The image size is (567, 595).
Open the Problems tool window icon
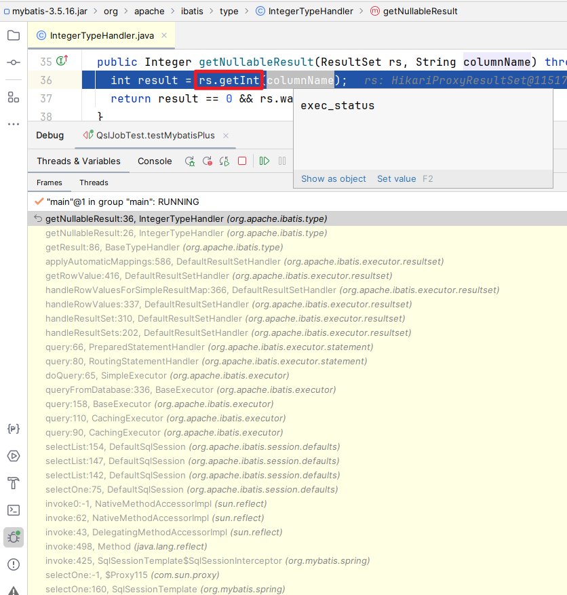tap(14, 564)
